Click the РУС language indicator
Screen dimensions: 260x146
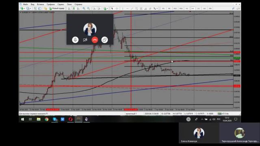click(219, 119)
